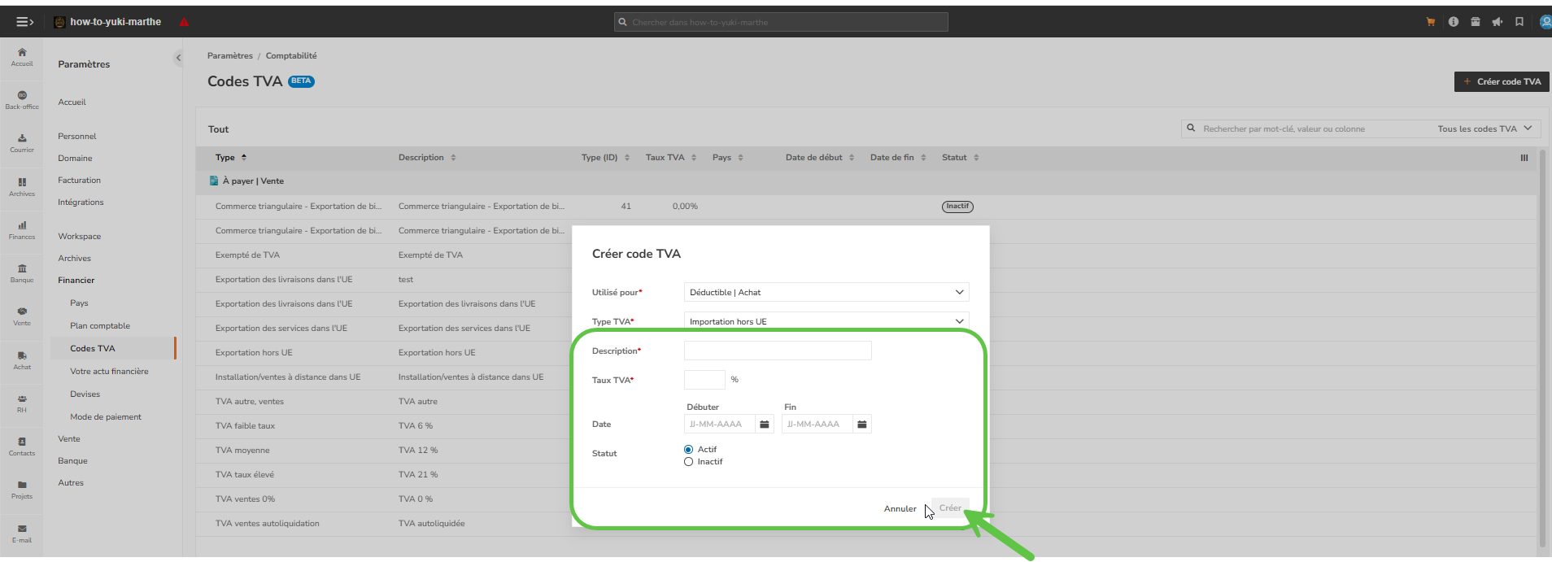Click the Description input field
Image resolution: width=1552 pixels, height=562 pixels.
(778, 351)
